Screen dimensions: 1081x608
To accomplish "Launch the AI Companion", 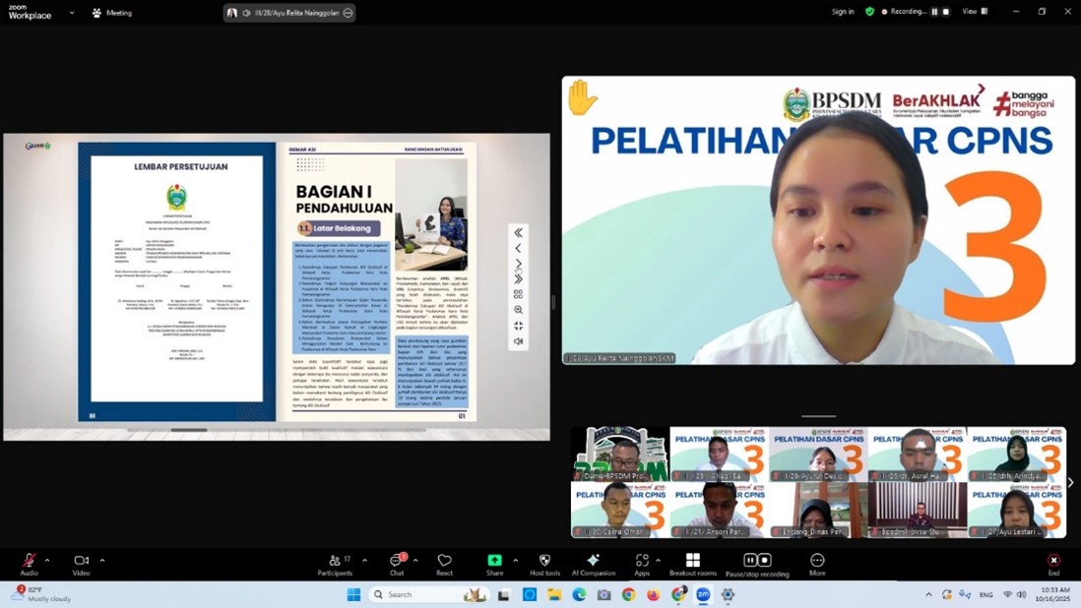I will tap(593, 562).
